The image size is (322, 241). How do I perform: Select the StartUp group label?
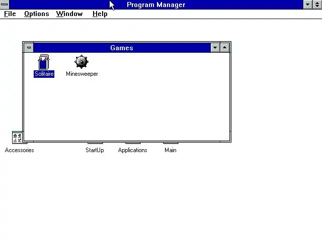95,150
